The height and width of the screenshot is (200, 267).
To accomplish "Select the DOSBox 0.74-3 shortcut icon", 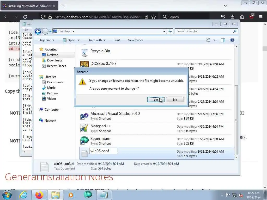I will pyautogui.click(x=84, y=64).
